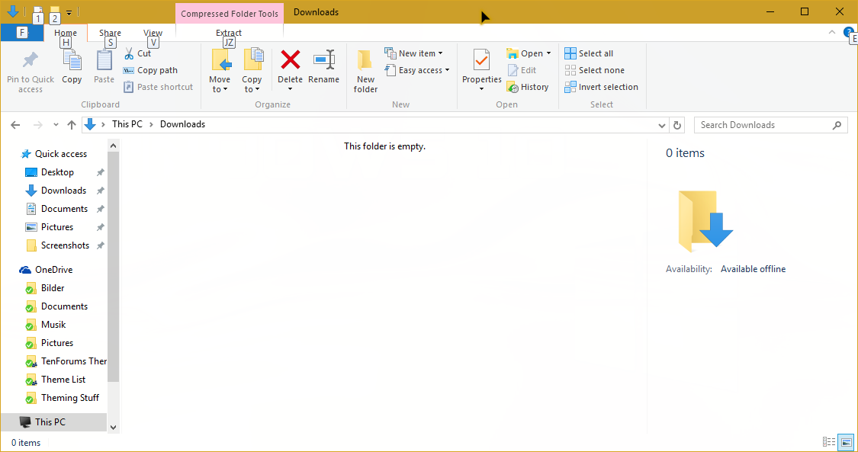This screenshot has width=858, height=452.
Task: Cut selection with the scissors icon
Action: pyautogui.click(x=129, y=53)
